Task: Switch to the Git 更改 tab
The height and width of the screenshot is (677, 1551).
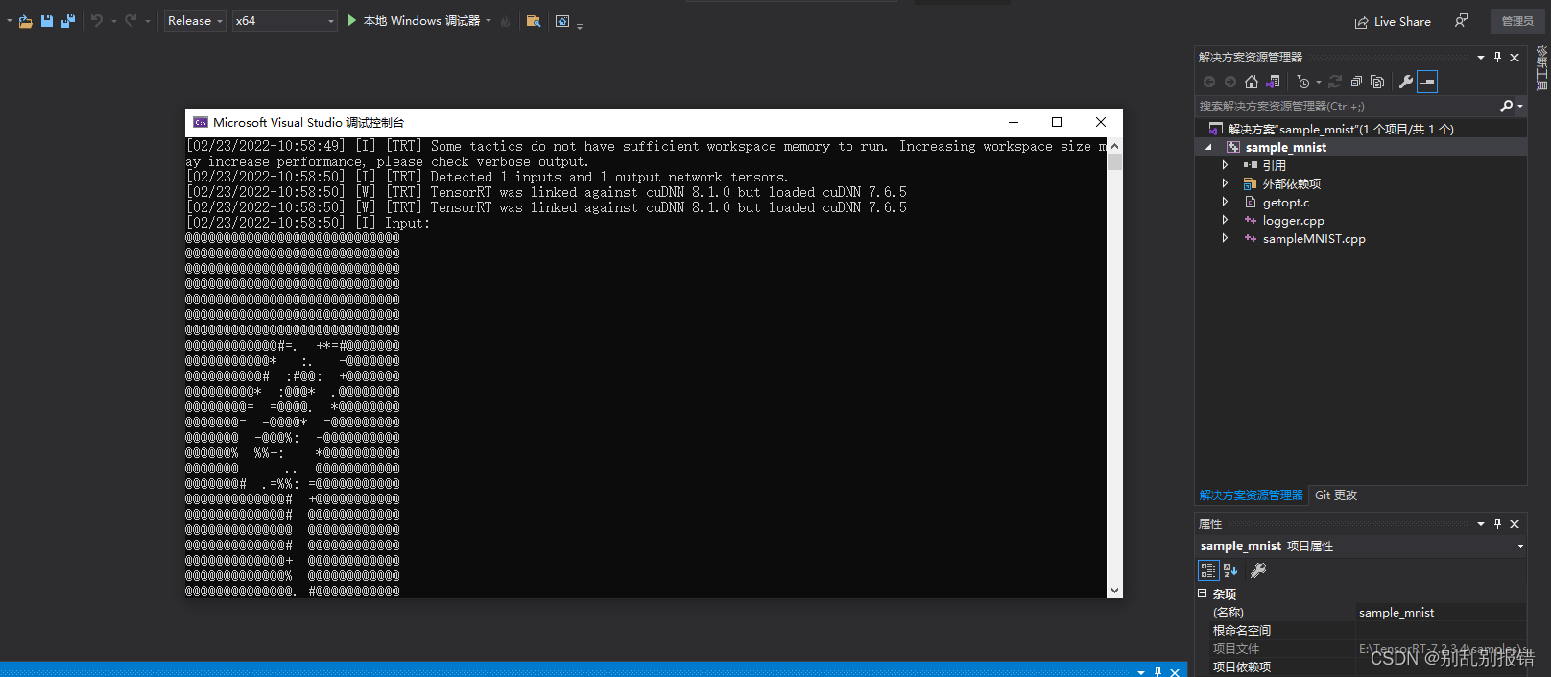Action: pos(1336,496)
